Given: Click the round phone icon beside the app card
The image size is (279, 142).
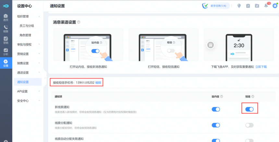Looking at the screenshot, I should click(211, 45).
